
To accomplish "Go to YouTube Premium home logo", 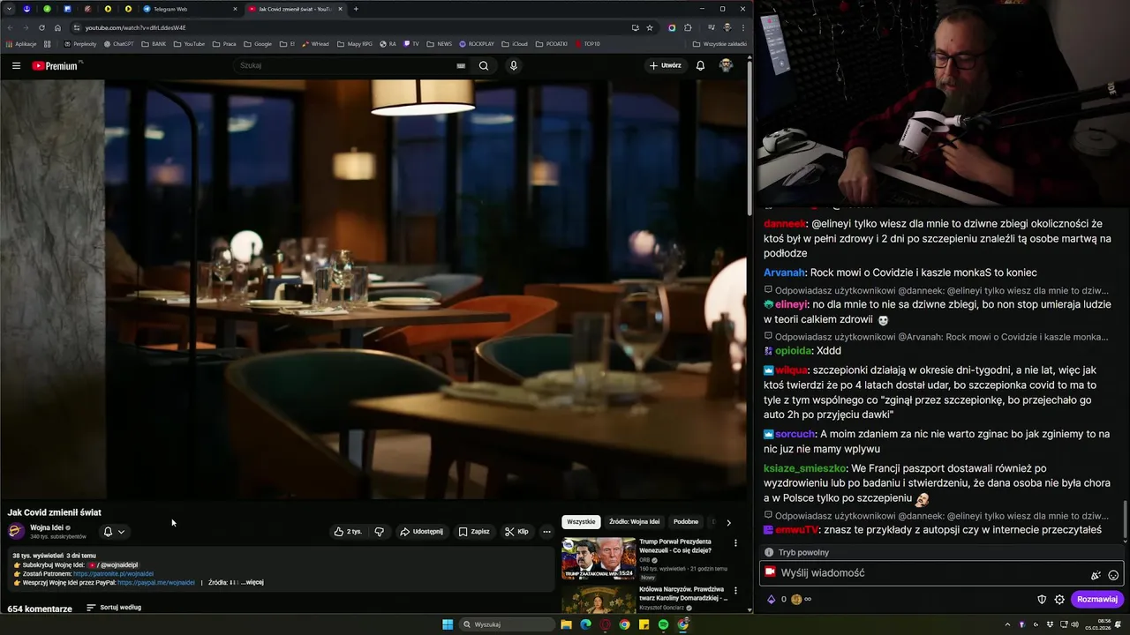I will tap(56, 65).
